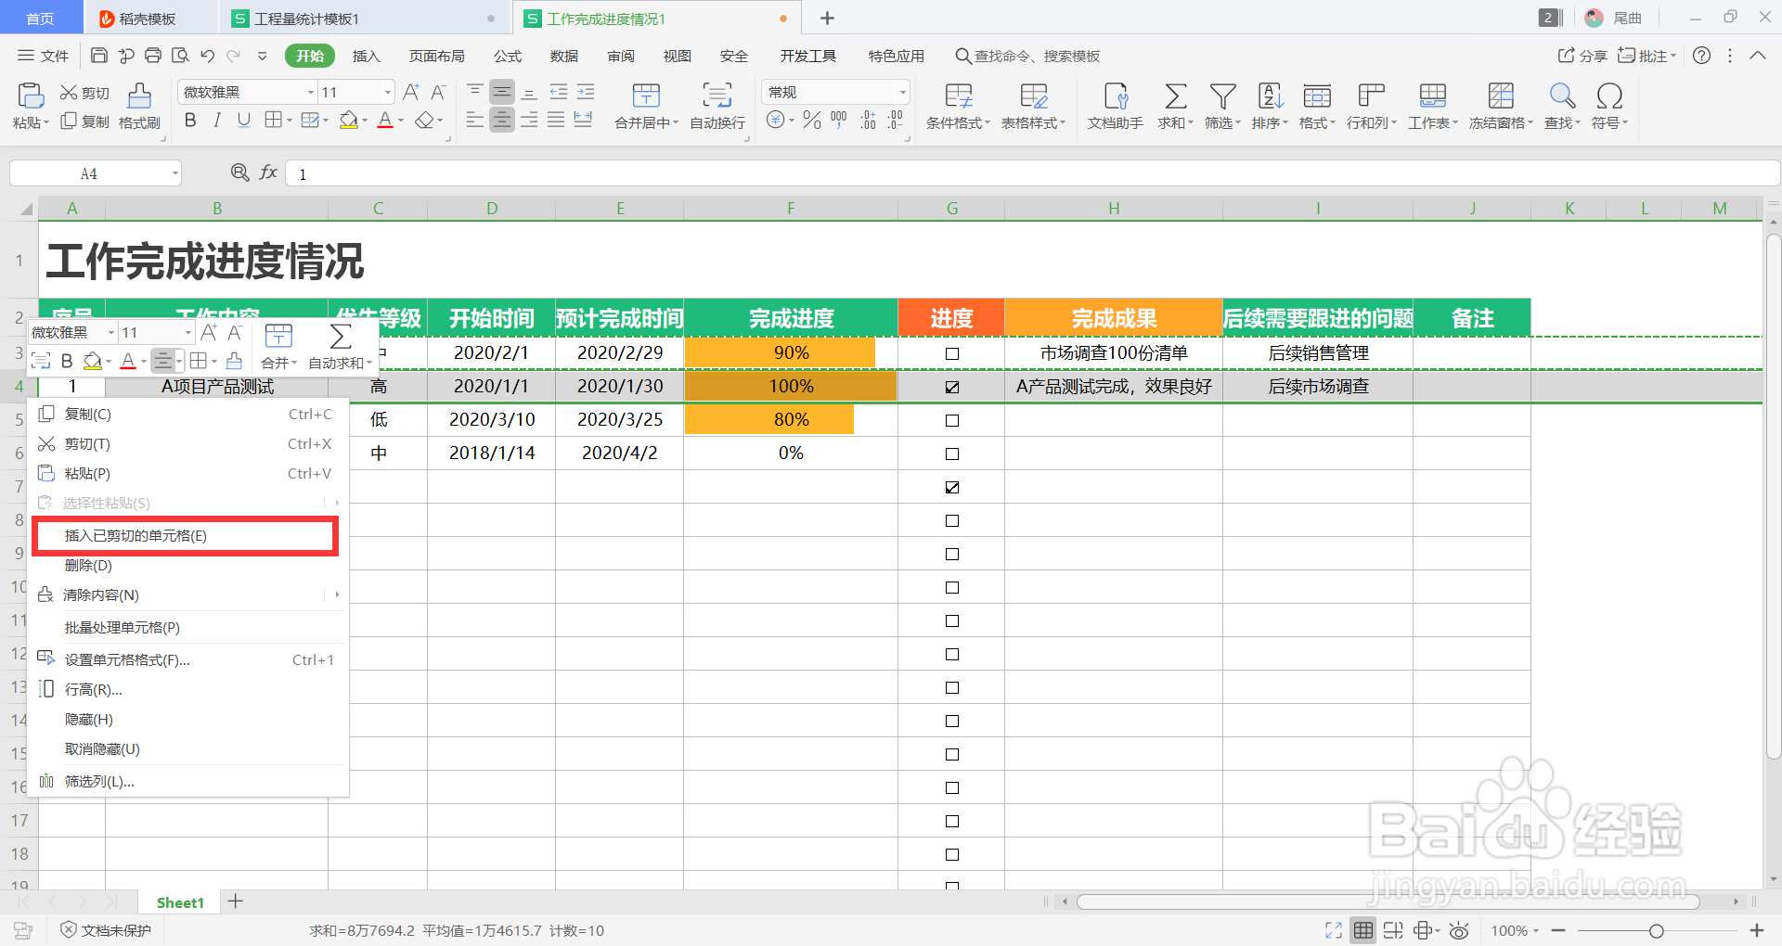Open the 条件格式 conditional formatting tool
The height and width of the screenshot is (946, 1782).
[x=957, y=104]
